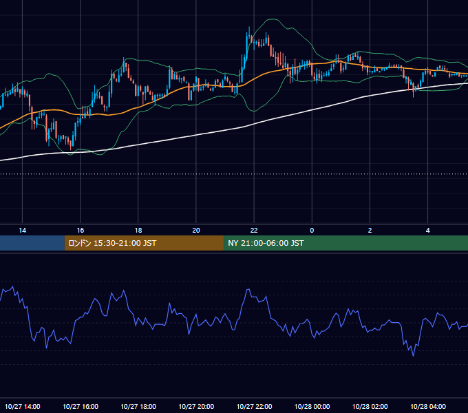Click hour label 22 on time axis
The image size is (468, 413).
(254, 231)
